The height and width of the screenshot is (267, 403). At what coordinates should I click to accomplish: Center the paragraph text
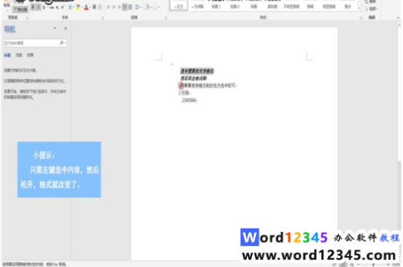point(114,7)
